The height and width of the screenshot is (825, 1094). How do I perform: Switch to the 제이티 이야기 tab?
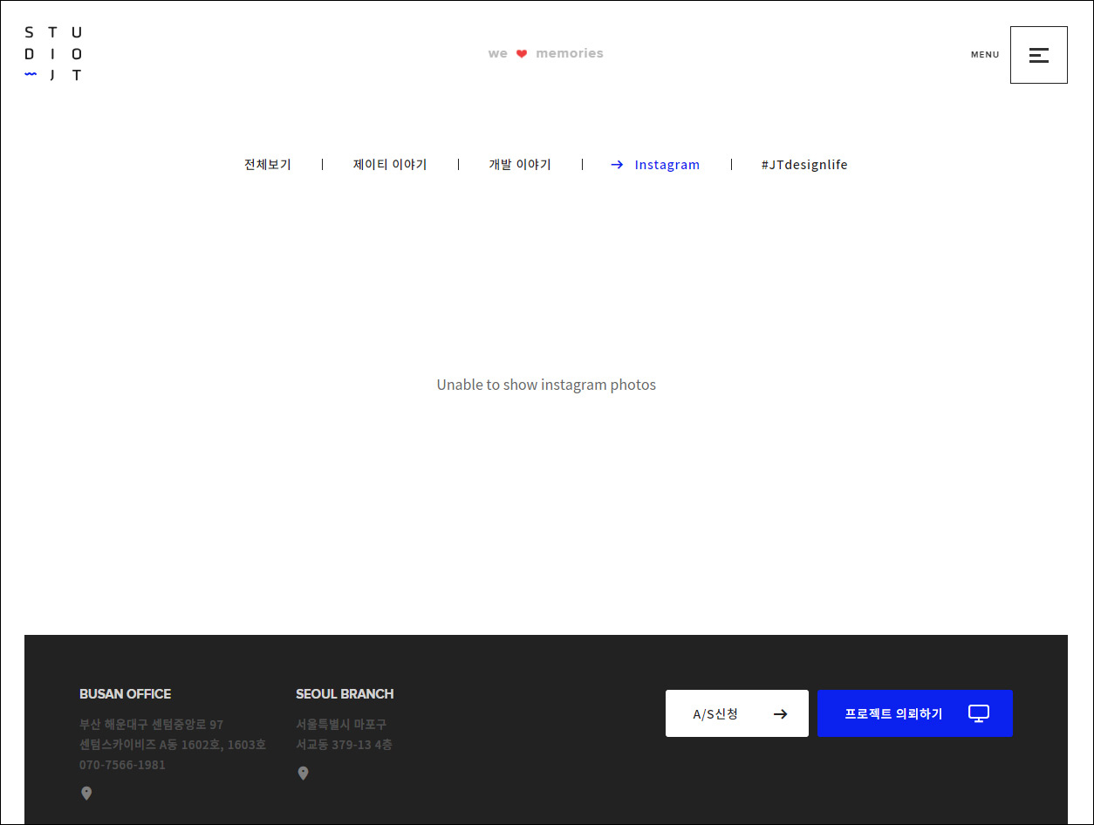(x=390, y=165)
